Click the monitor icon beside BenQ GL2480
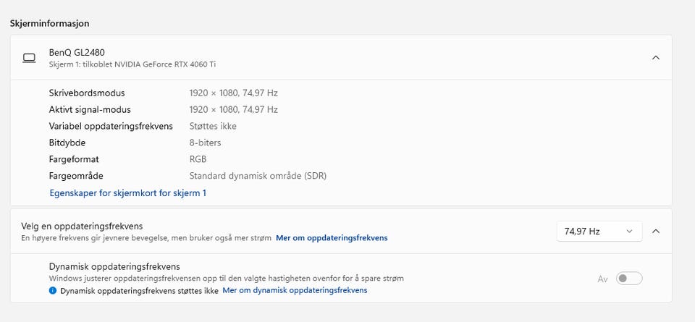The width and height of the screenshot is (695, 322). click(29, 58)
